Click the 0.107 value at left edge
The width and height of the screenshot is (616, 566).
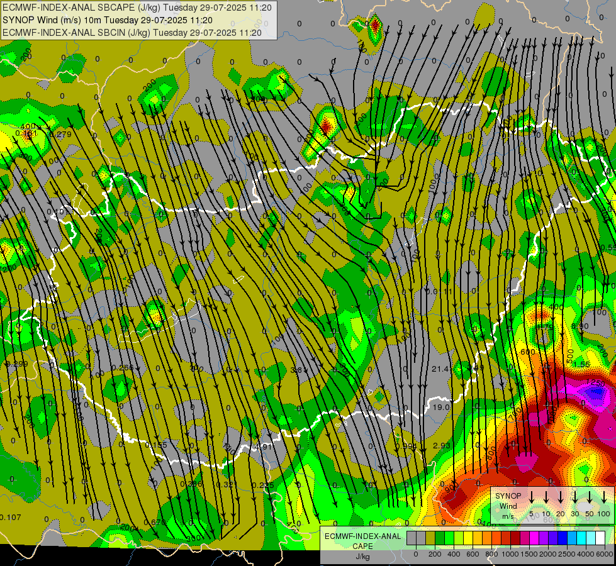[10, 518]
